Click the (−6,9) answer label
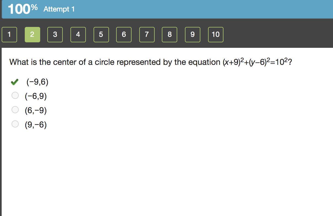Screen dimensions: 333x216 (36, 96)
